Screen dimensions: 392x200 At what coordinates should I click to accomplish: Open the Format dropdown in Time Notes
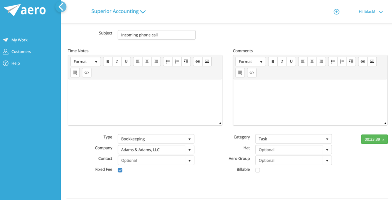point(85,61)
